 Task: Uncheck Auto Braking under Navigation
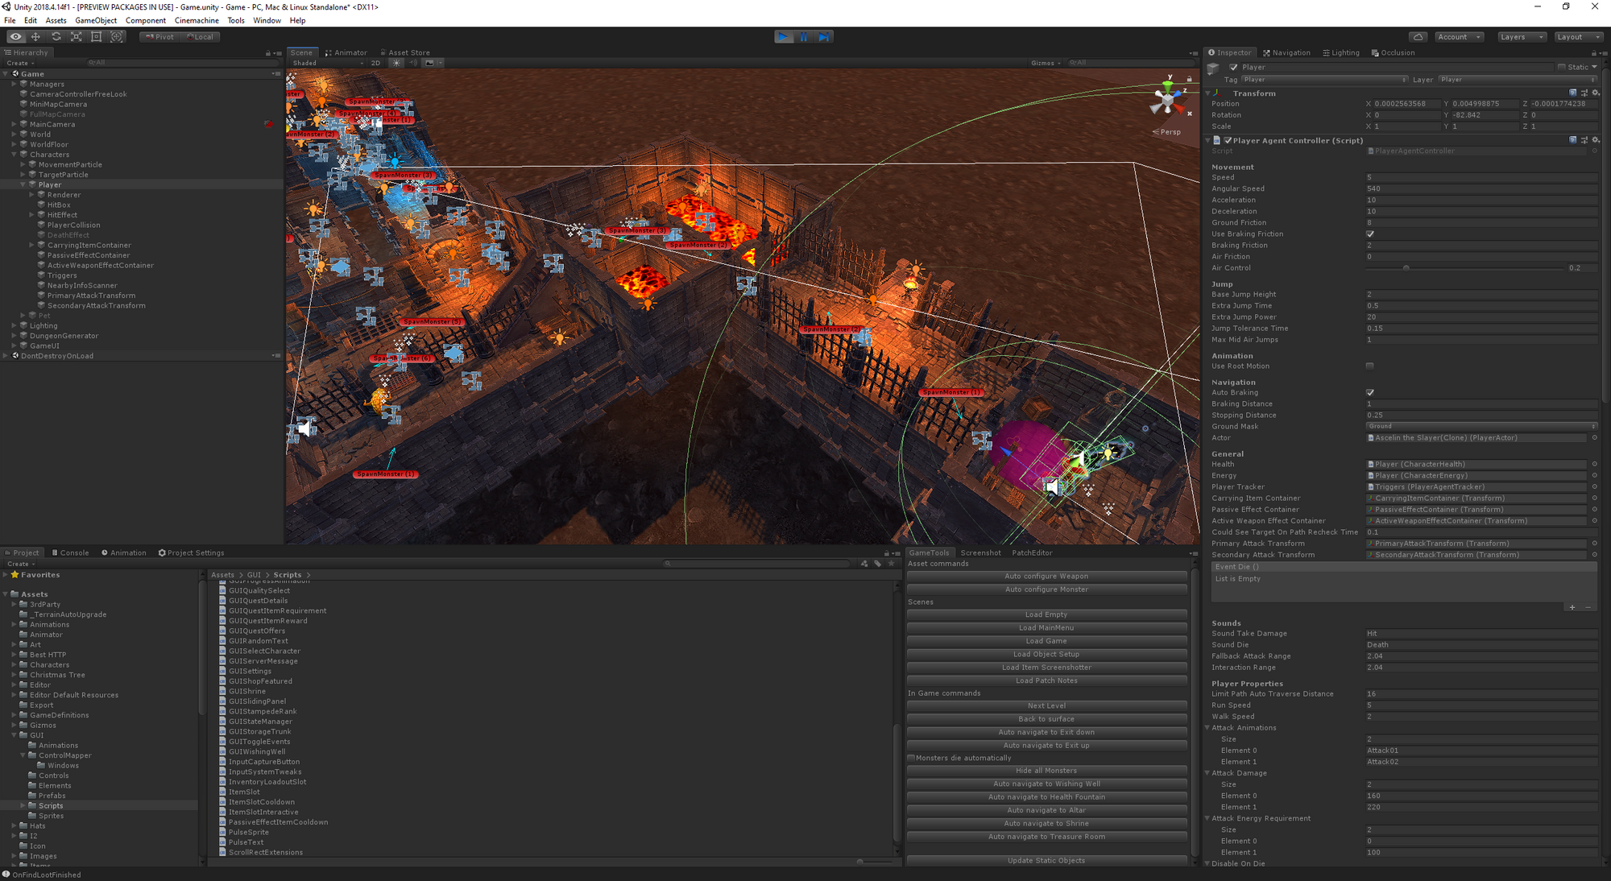click(1370, 392)
